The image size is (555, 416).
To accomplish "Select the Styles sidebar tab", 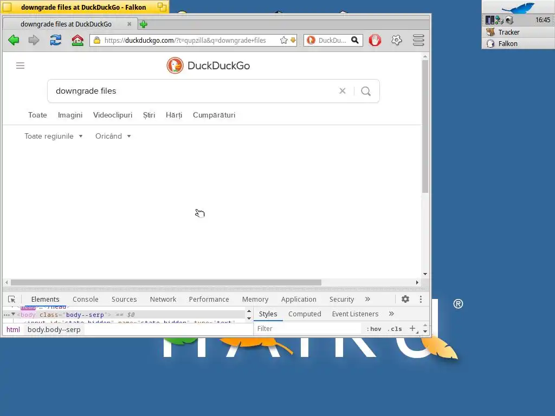I will (x=268, y=314).
